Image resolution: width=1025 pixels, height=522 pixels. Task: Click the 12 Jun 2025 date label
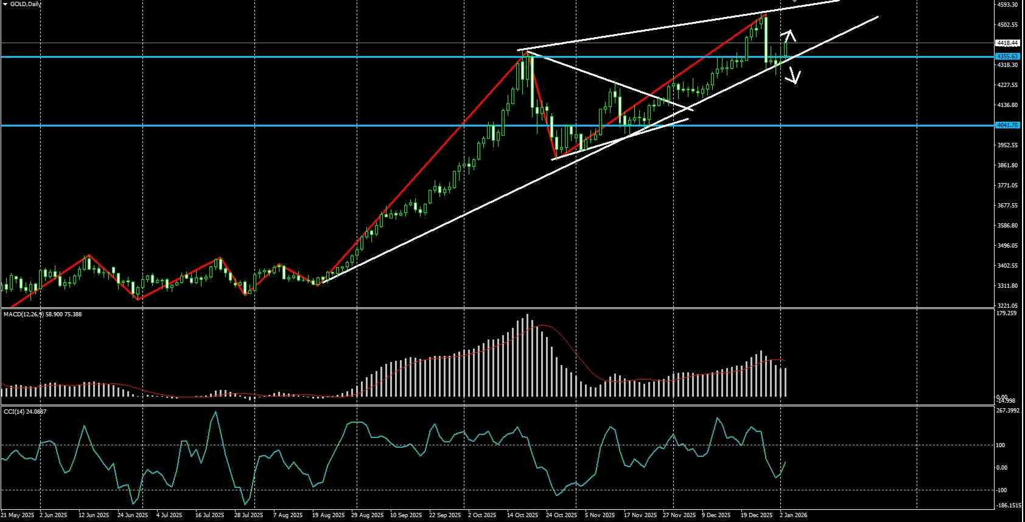pyautogui.click(x=93, y=515)
